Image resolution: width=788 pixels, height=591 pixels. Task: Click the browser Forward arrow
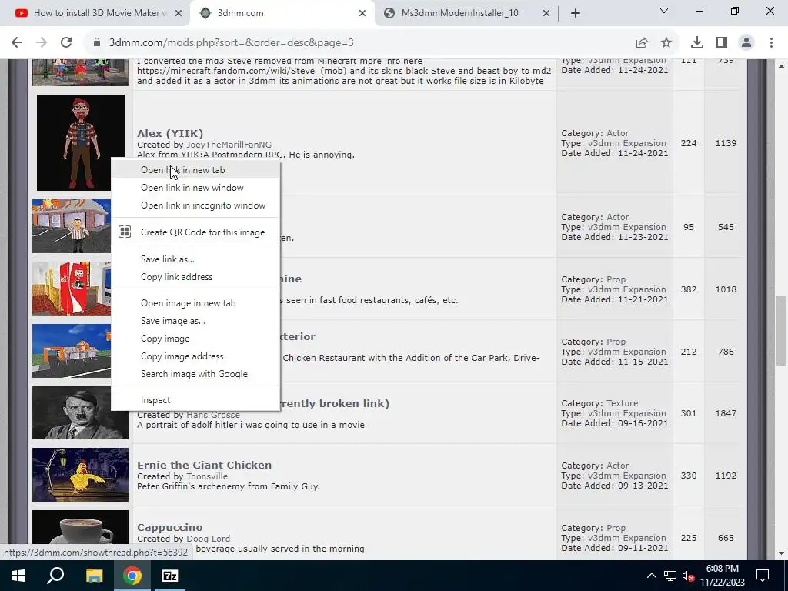[42, 43]
